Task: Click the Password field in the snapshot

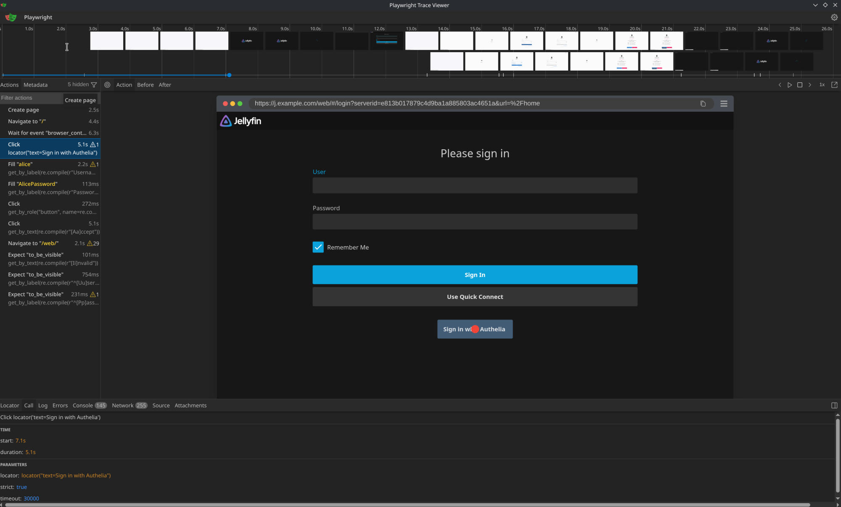Action: [475, 222]
